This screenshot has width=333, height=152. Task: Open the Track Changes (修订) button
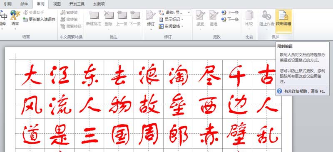(151, 20)
